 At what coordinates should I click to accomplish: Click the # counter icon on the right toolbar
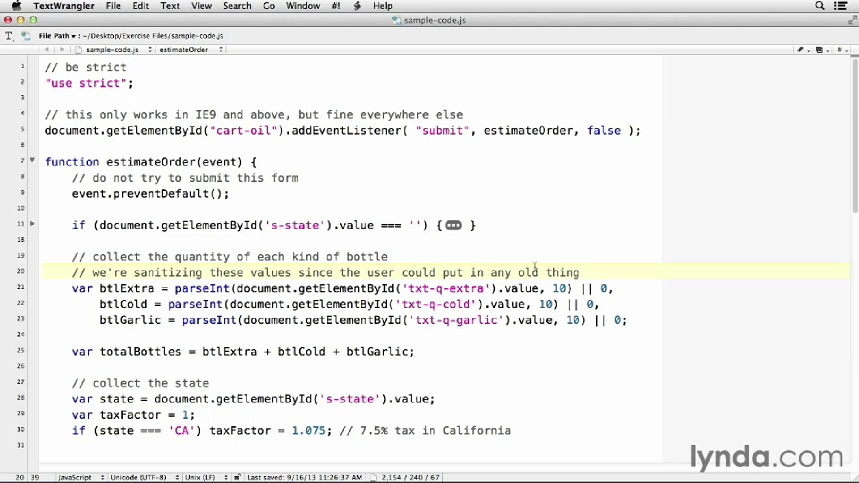(840, 50)
